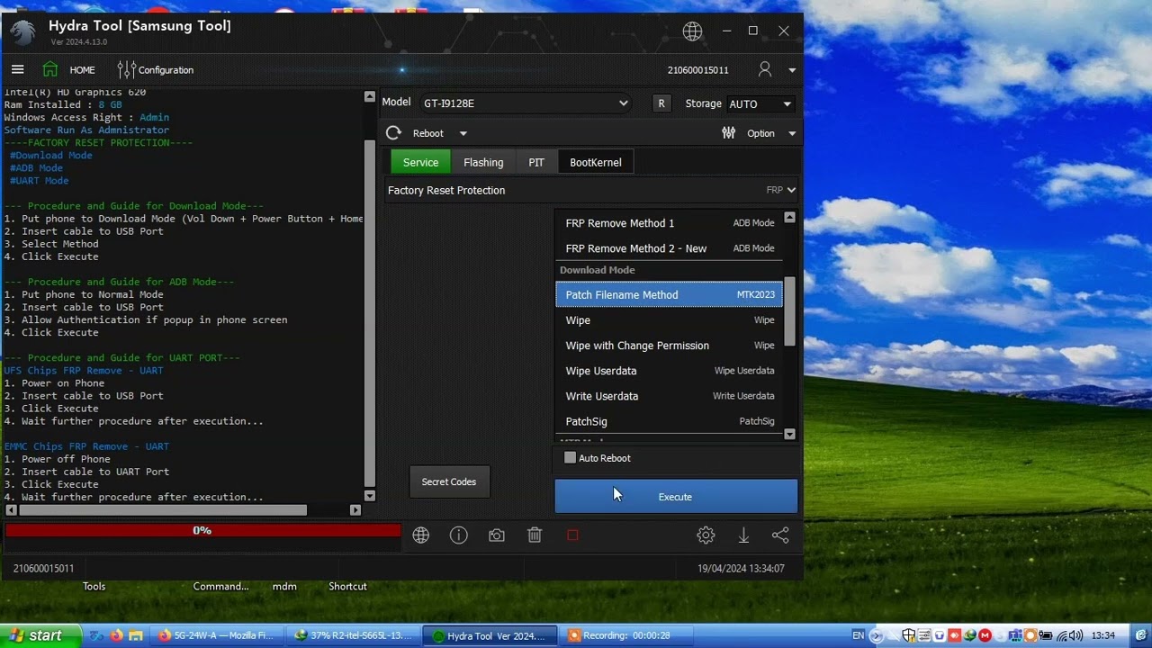The width and height of the screenshot is (1152, 648).
Task: Open the Model combo box GT-I9128E
Action: point(526,103)
